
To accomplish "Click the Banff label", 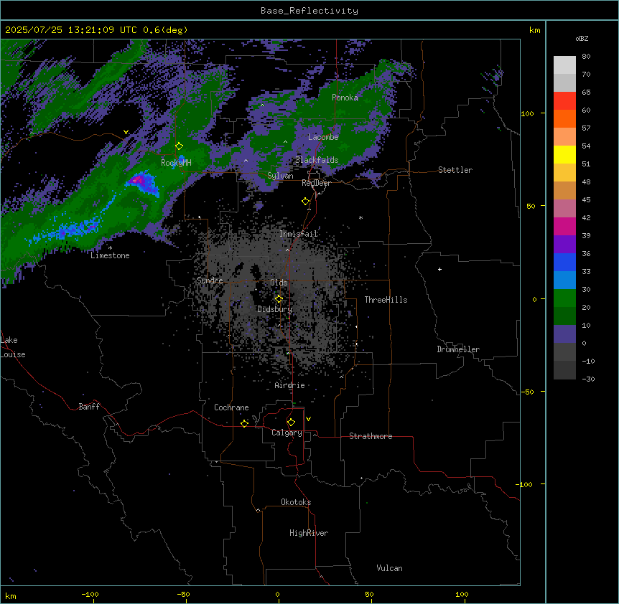I will (x=89, y=407).
